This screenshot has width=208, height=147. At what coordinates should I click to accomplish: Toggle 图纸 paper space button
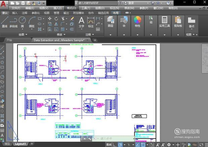(x=109, y=145)
